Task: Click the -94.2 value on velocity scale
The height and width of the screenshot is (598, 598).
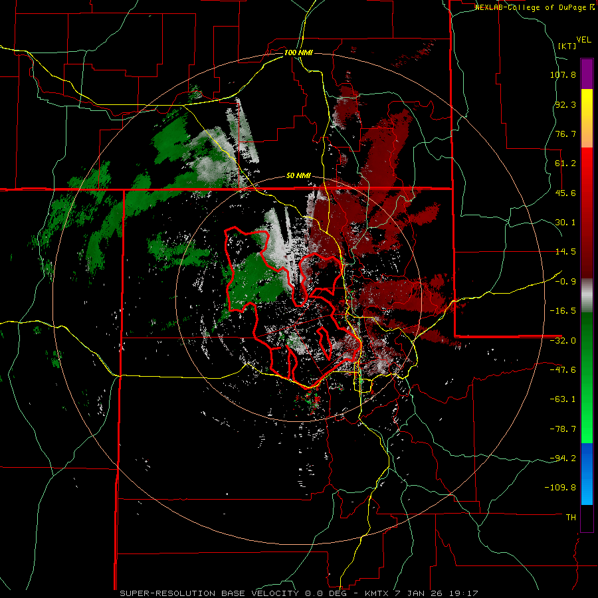Action: coord(563,458)
